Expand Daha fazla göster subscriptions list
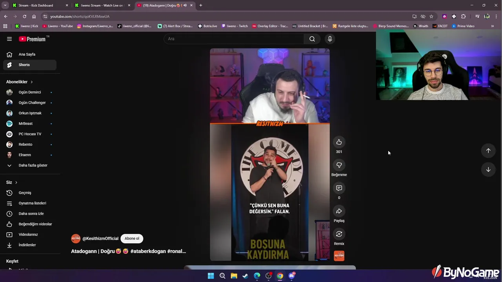Screen dimensions: 502x282 point(30,165)
